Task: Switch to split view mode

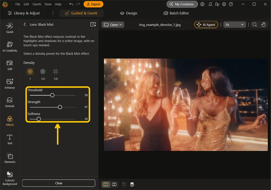Action: [x=114, y=184]
